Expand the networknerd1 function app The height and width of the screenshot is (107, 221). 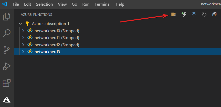pos(23,38)
